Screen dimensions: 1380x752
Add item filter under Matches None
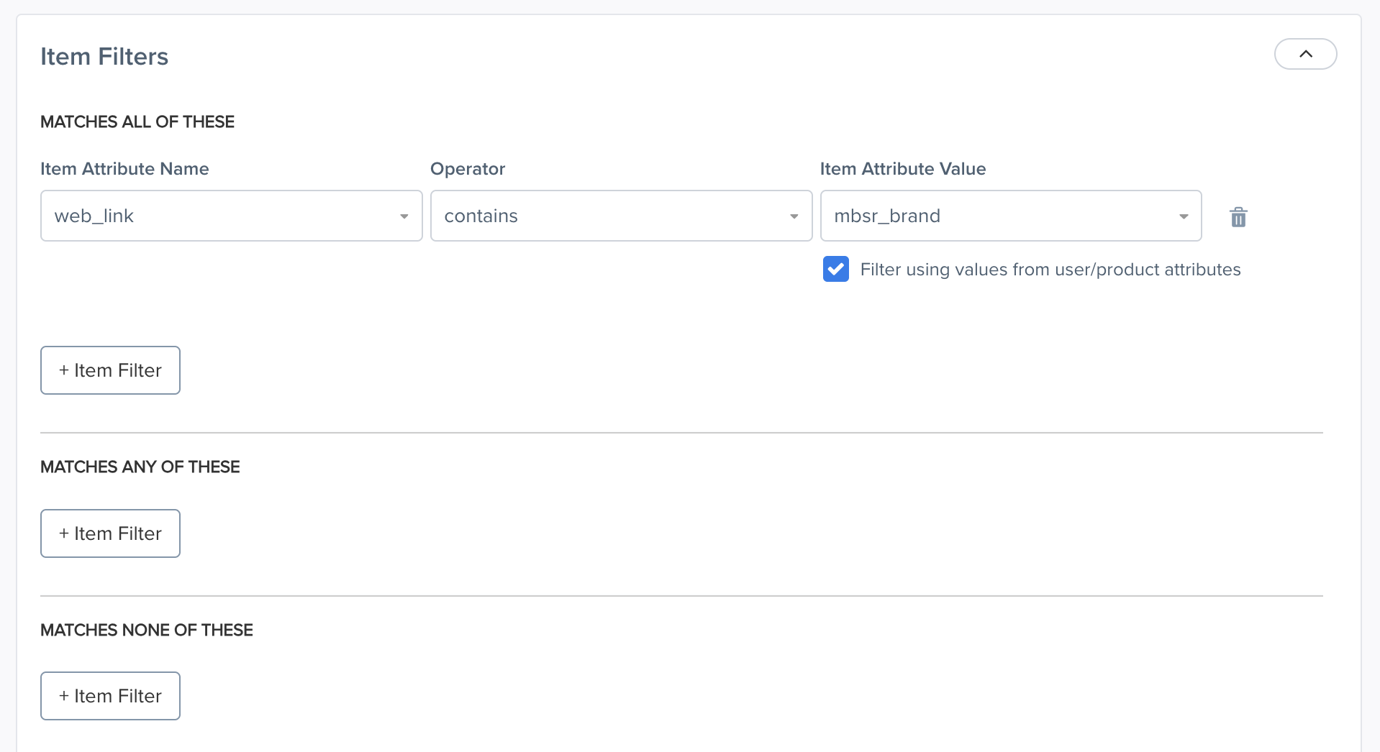[110, 696]
